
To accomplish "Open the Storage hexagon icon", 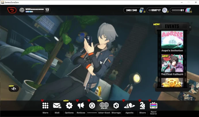I will pyautogui.click(x=116, y=106).
